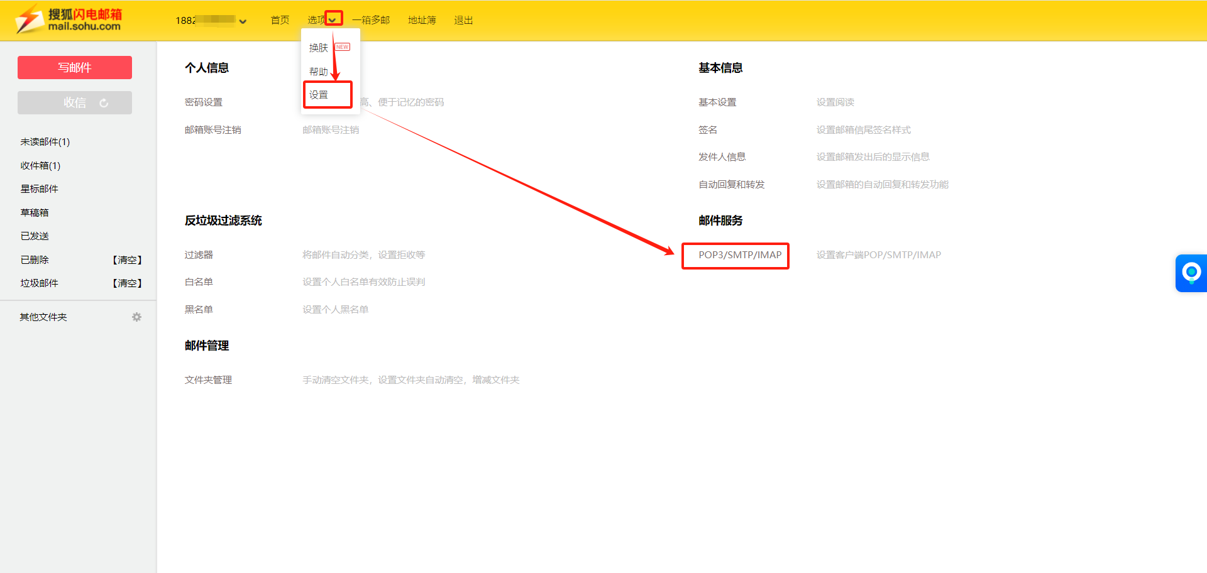Open the 星标邮件 folder
The image size is (1207, 573).
[x=39, y=189]
